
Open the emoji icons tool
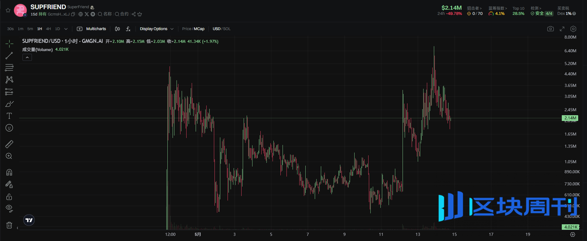click(9, 128)
